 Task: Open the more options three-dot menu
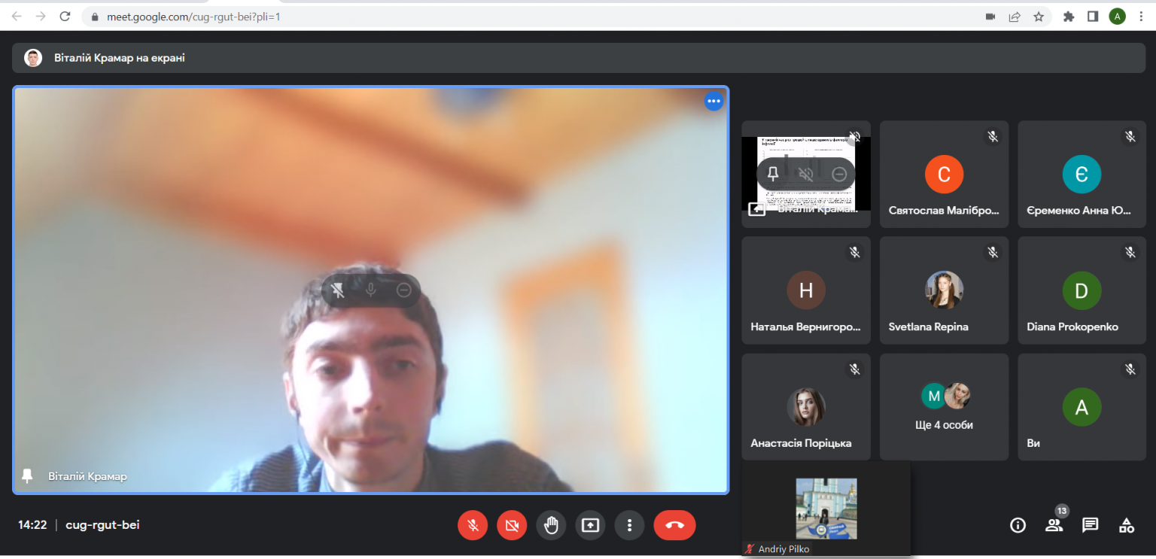[x=629, y=525]
